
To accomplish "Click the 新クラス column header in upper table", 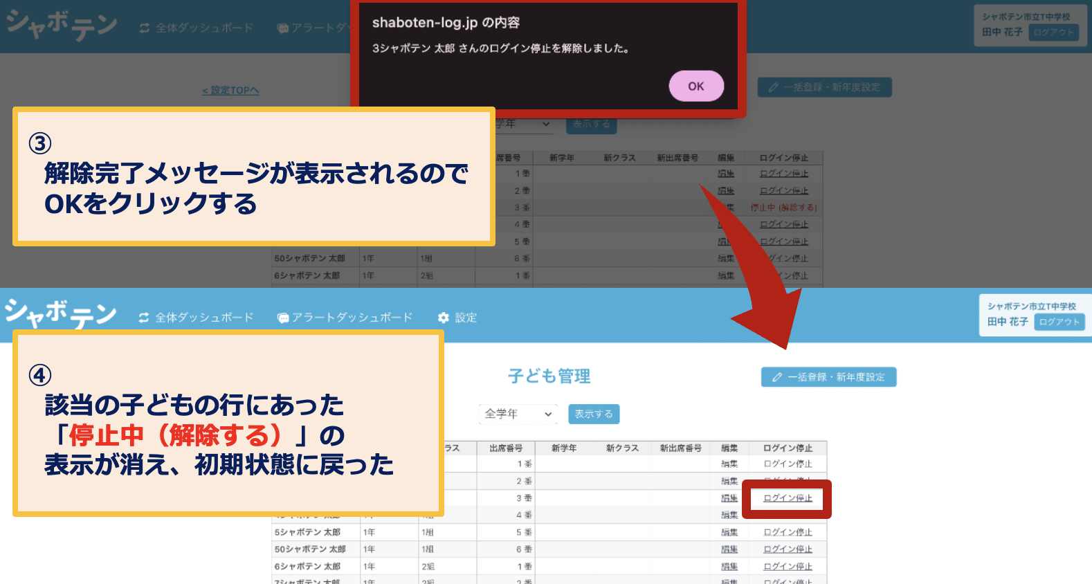I will click(619, 158).
